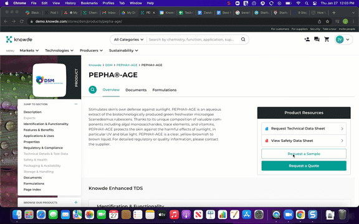Image resolution: width=359 pixels, height=224 pixels.
Task: Jump to Description section
Action: click(32, 112)
